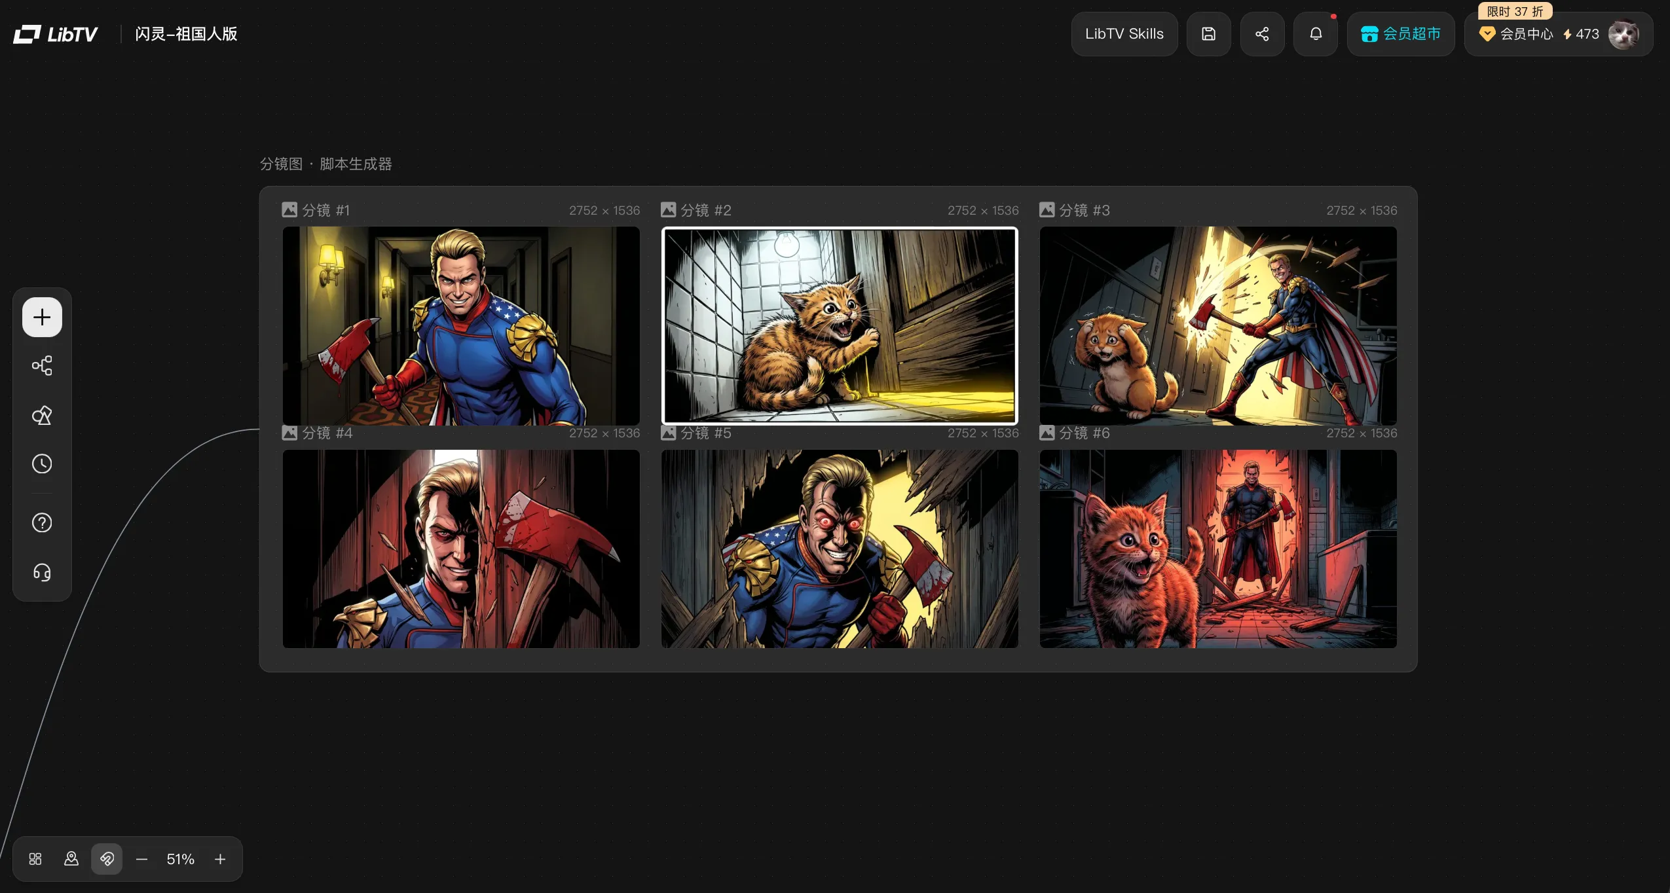Click the 分镜 #4 label
Viewport: 1670px width, 893px height.
click(327, 433)
